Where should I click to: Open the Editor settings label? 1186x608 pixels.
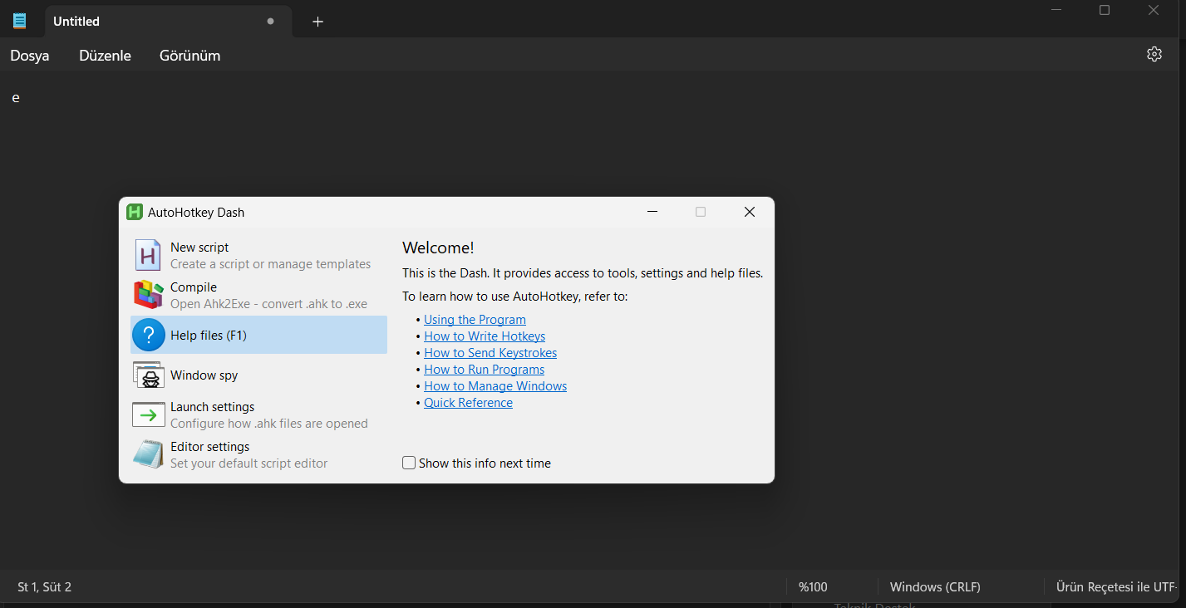(x=210, y=447)
